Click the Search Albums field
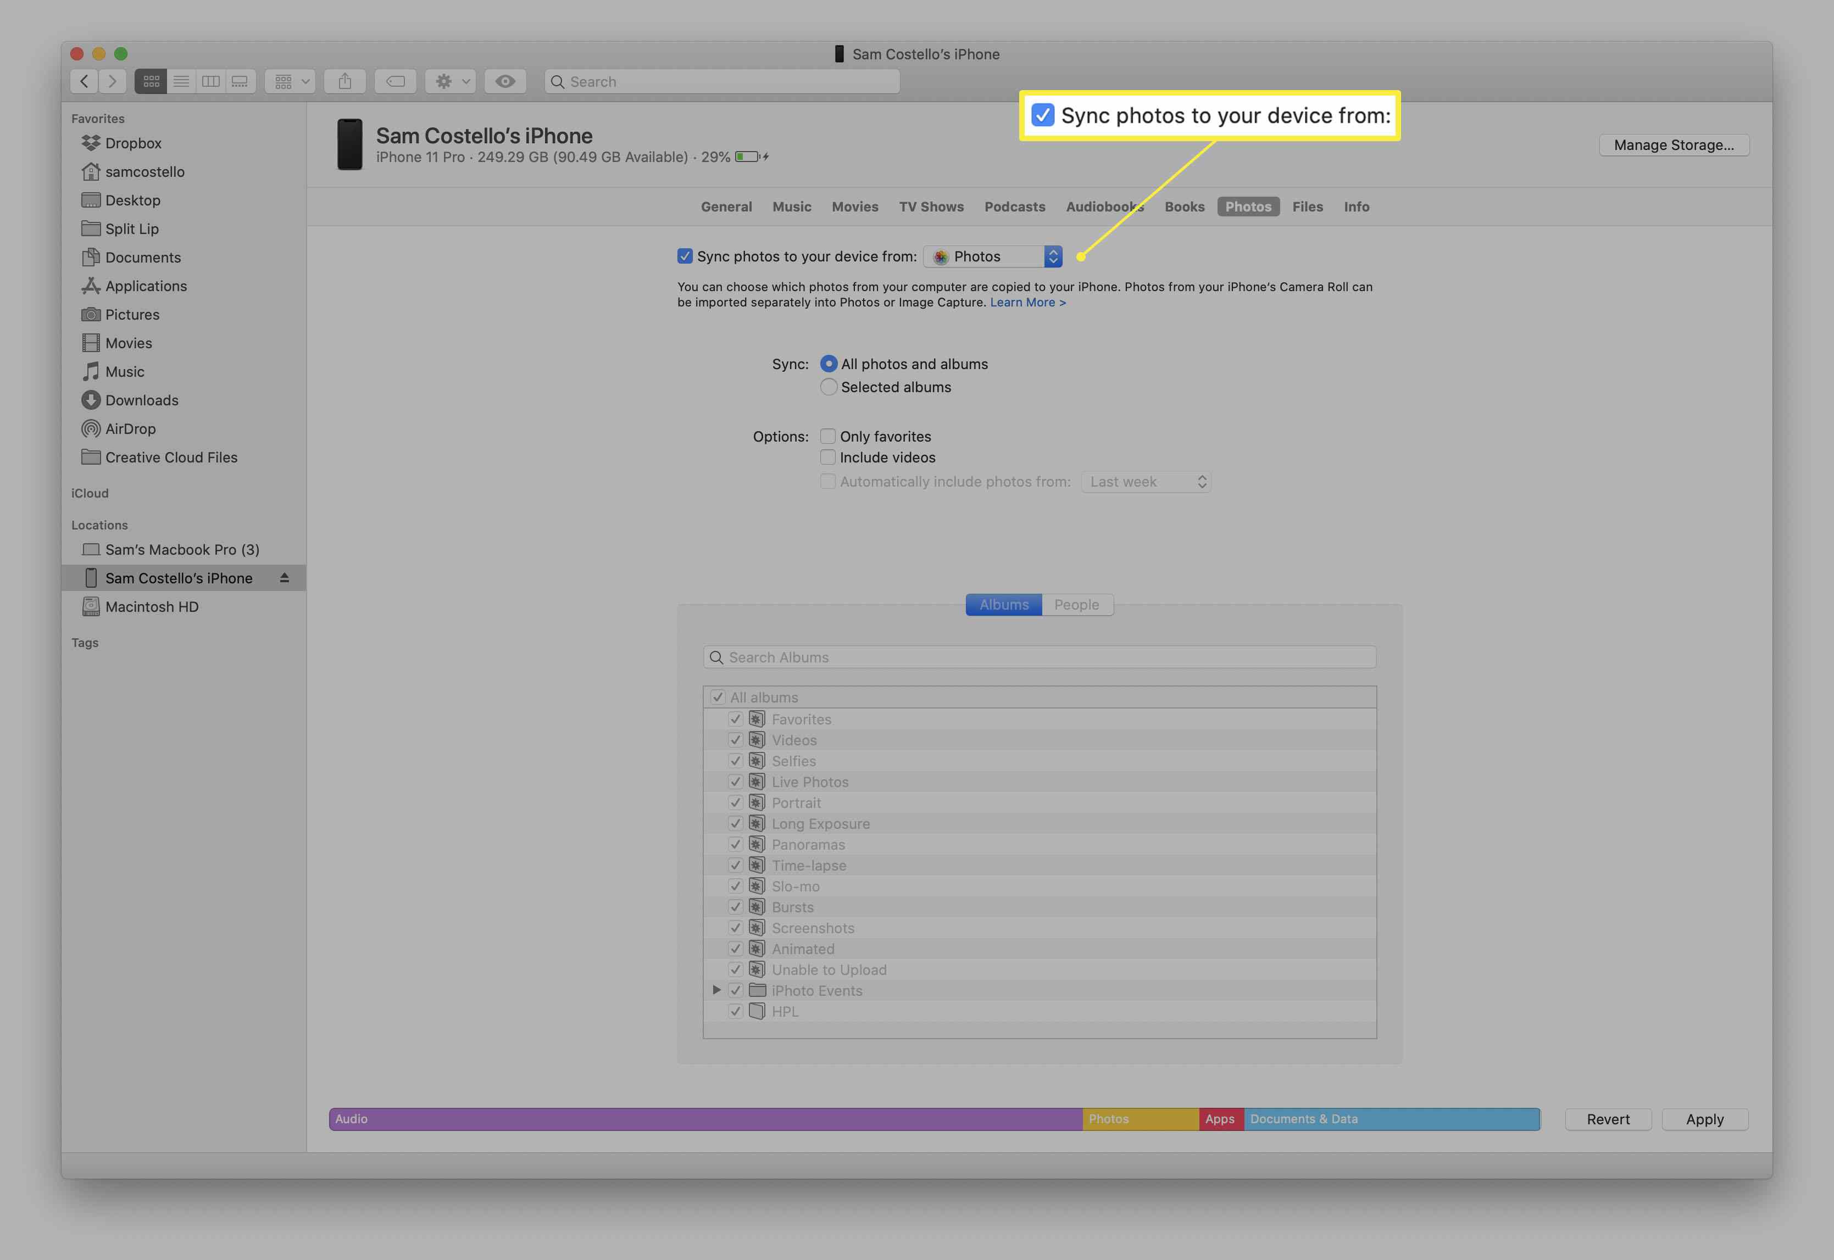This screenshot has height=1260, width=1834. tap(1039, 657)
